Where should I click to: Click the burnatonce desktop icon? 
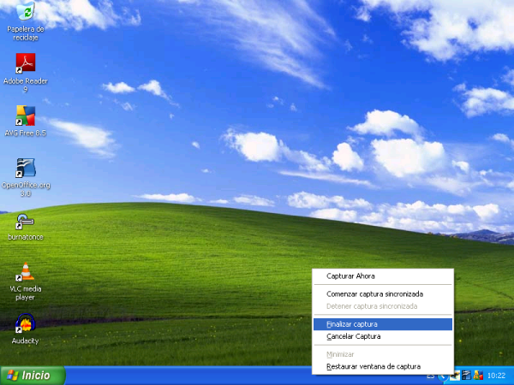(25, 222)
